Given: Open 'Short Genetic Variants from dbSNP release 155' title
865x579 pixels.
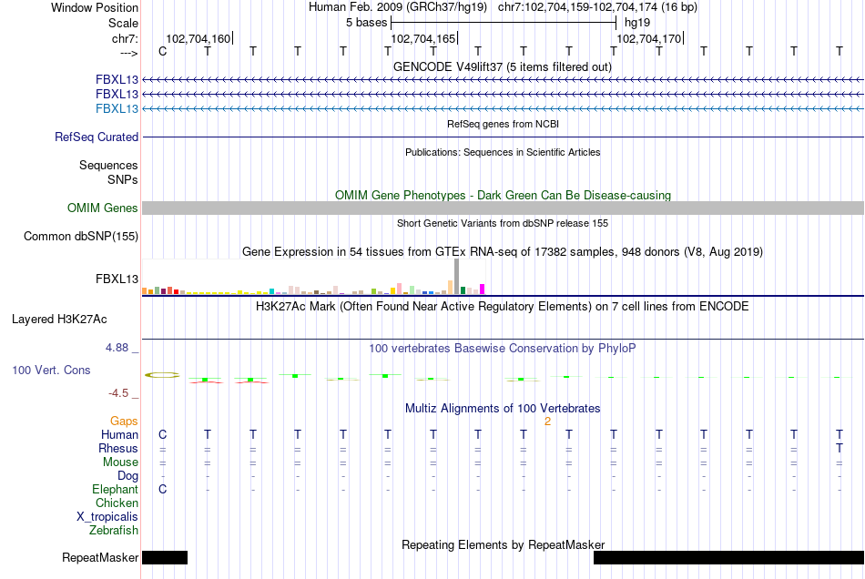Looking at the screenshot, I should [503, 223].
